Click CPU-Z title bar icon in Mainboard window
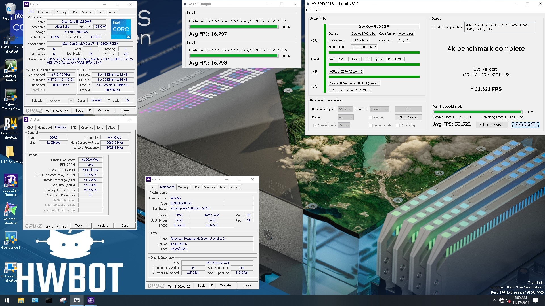 pyautogui.click(x=148, y=179)
